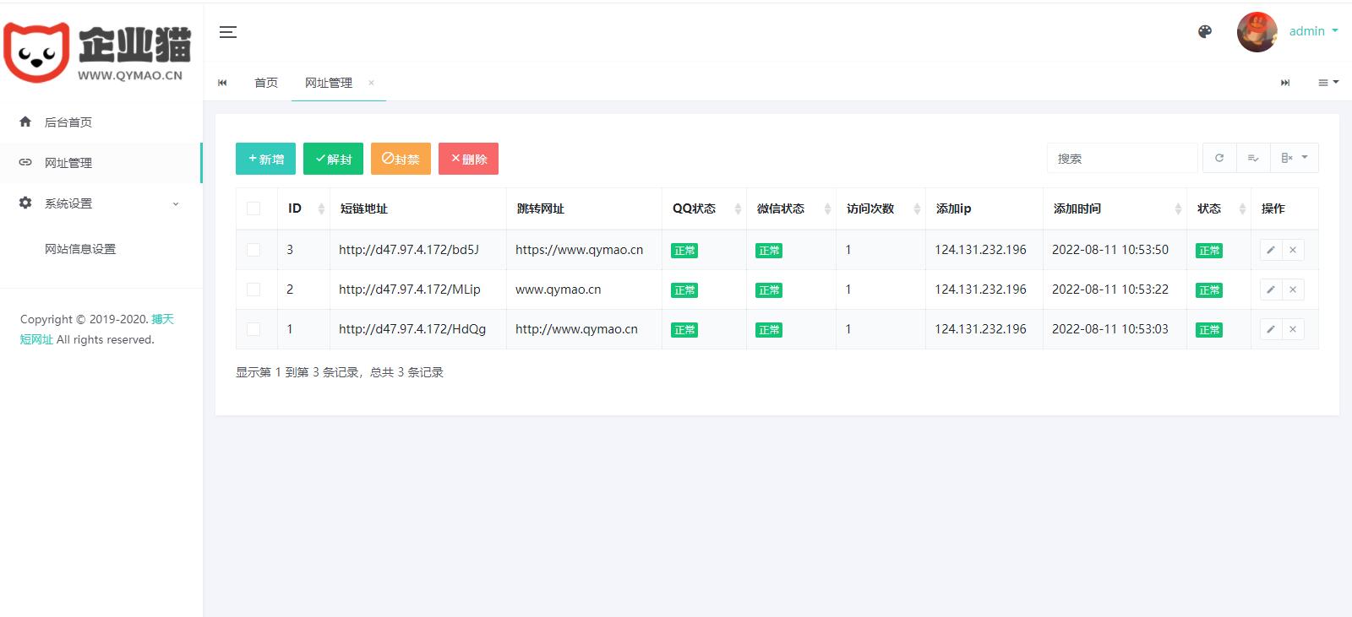Click the 搜索 search input field
1352x617 pixels.
coord(1121,159)
